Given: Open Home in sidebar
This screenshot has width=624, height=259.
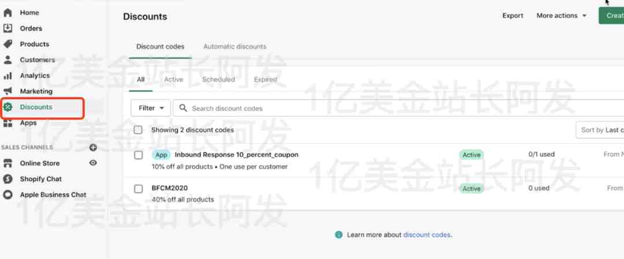Looking at the screenshot, I should pyautogui.click(x=29, y=13).
